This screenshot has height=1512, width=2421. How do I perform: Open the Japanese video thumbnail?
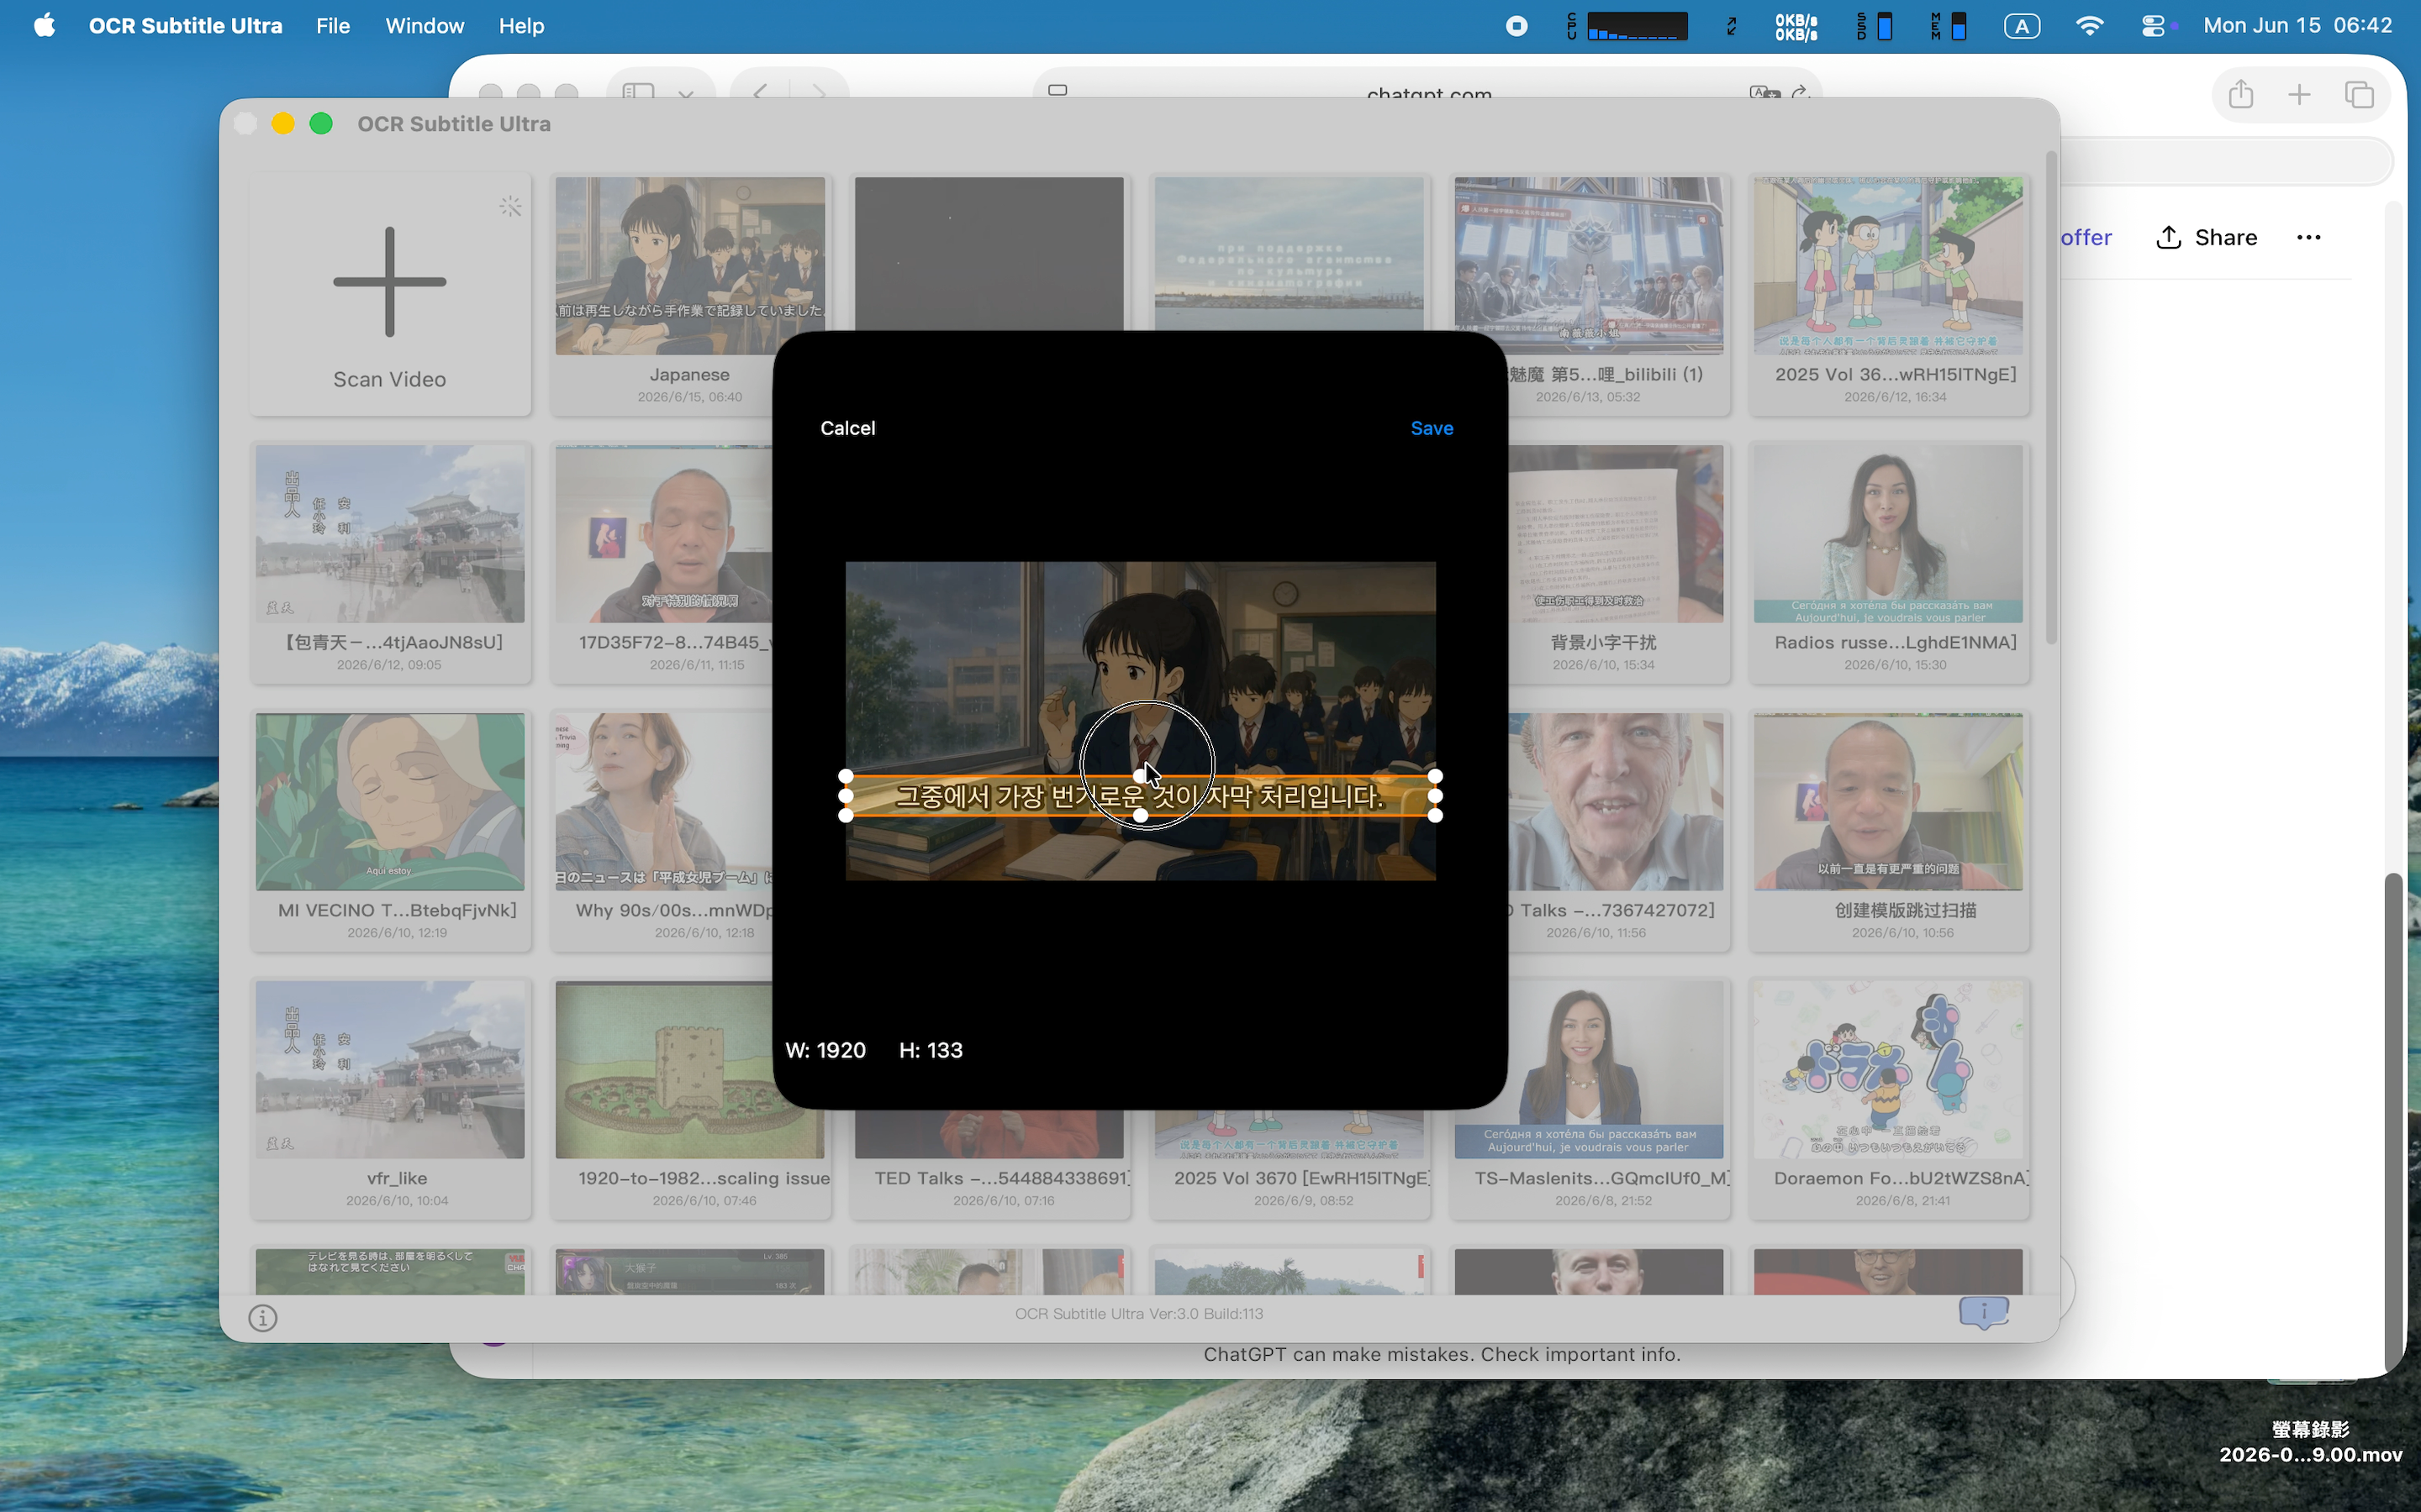690,266
